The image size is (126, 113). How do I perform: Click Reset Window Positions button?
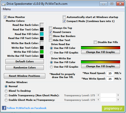click(24, 76)
